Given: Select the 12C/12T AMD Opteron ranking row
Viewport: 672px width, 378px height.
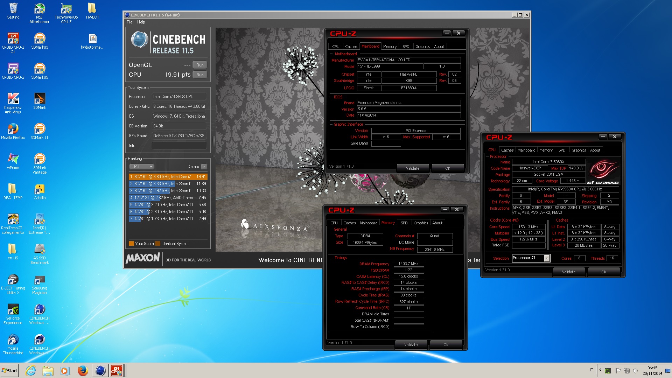Looking at the screenshot, I should 168,198.
